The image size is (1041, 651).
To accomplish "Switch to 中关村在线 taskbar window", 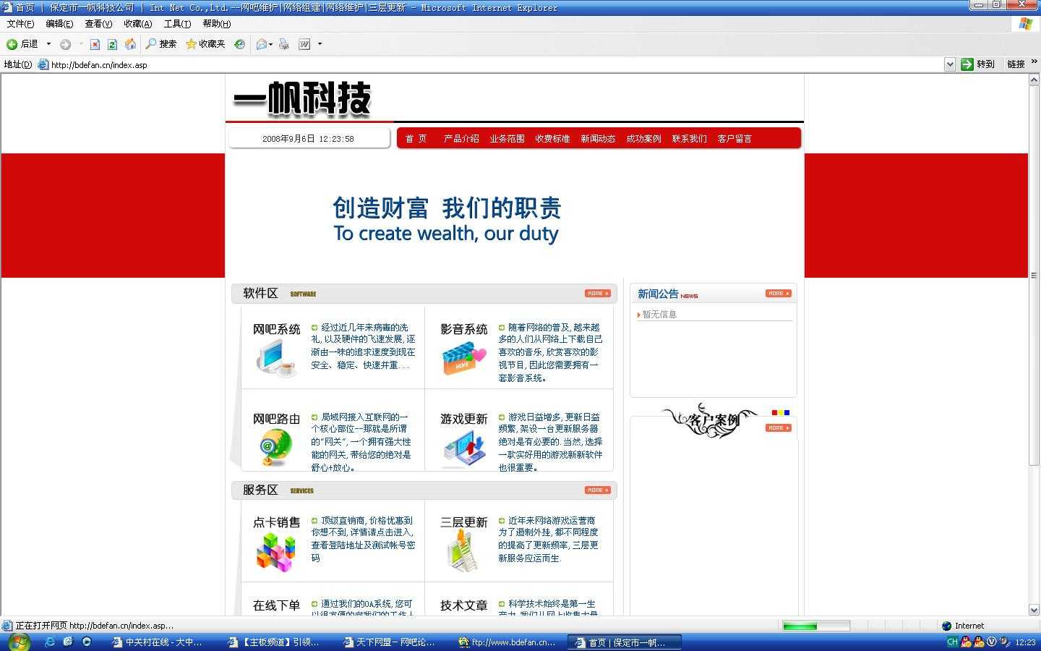I will click(x=158, y=642).
